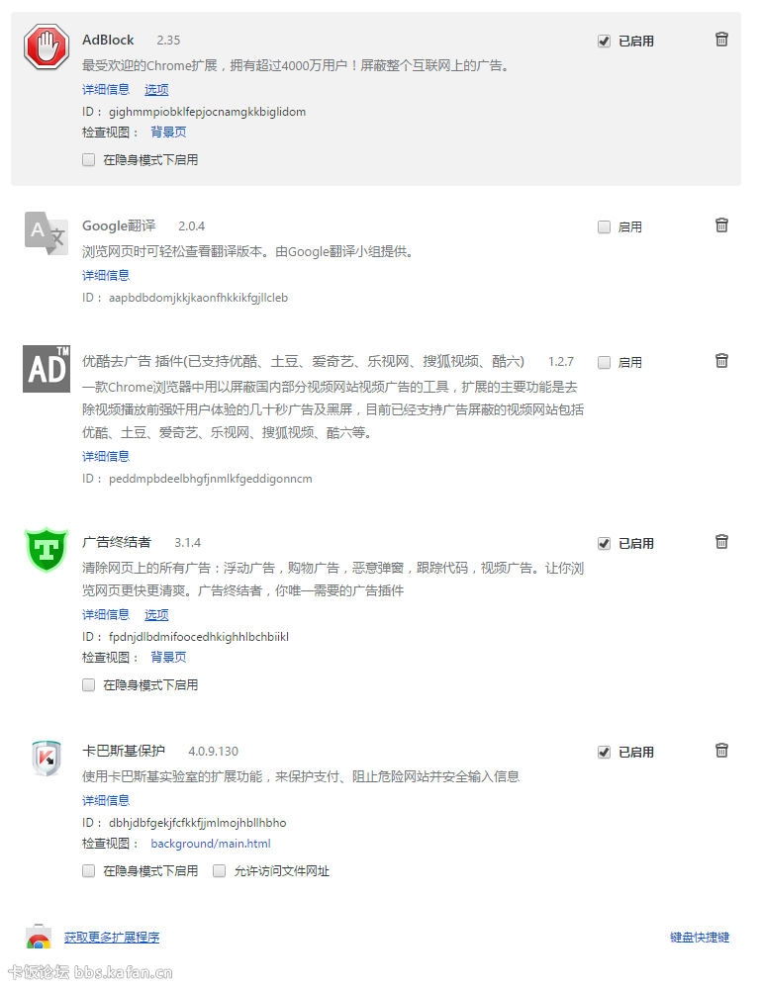
Task: Click ID dbhjdbfgekjfcfkkfjjmlmojhbllhbho
Action: click(x=197, y=822)
